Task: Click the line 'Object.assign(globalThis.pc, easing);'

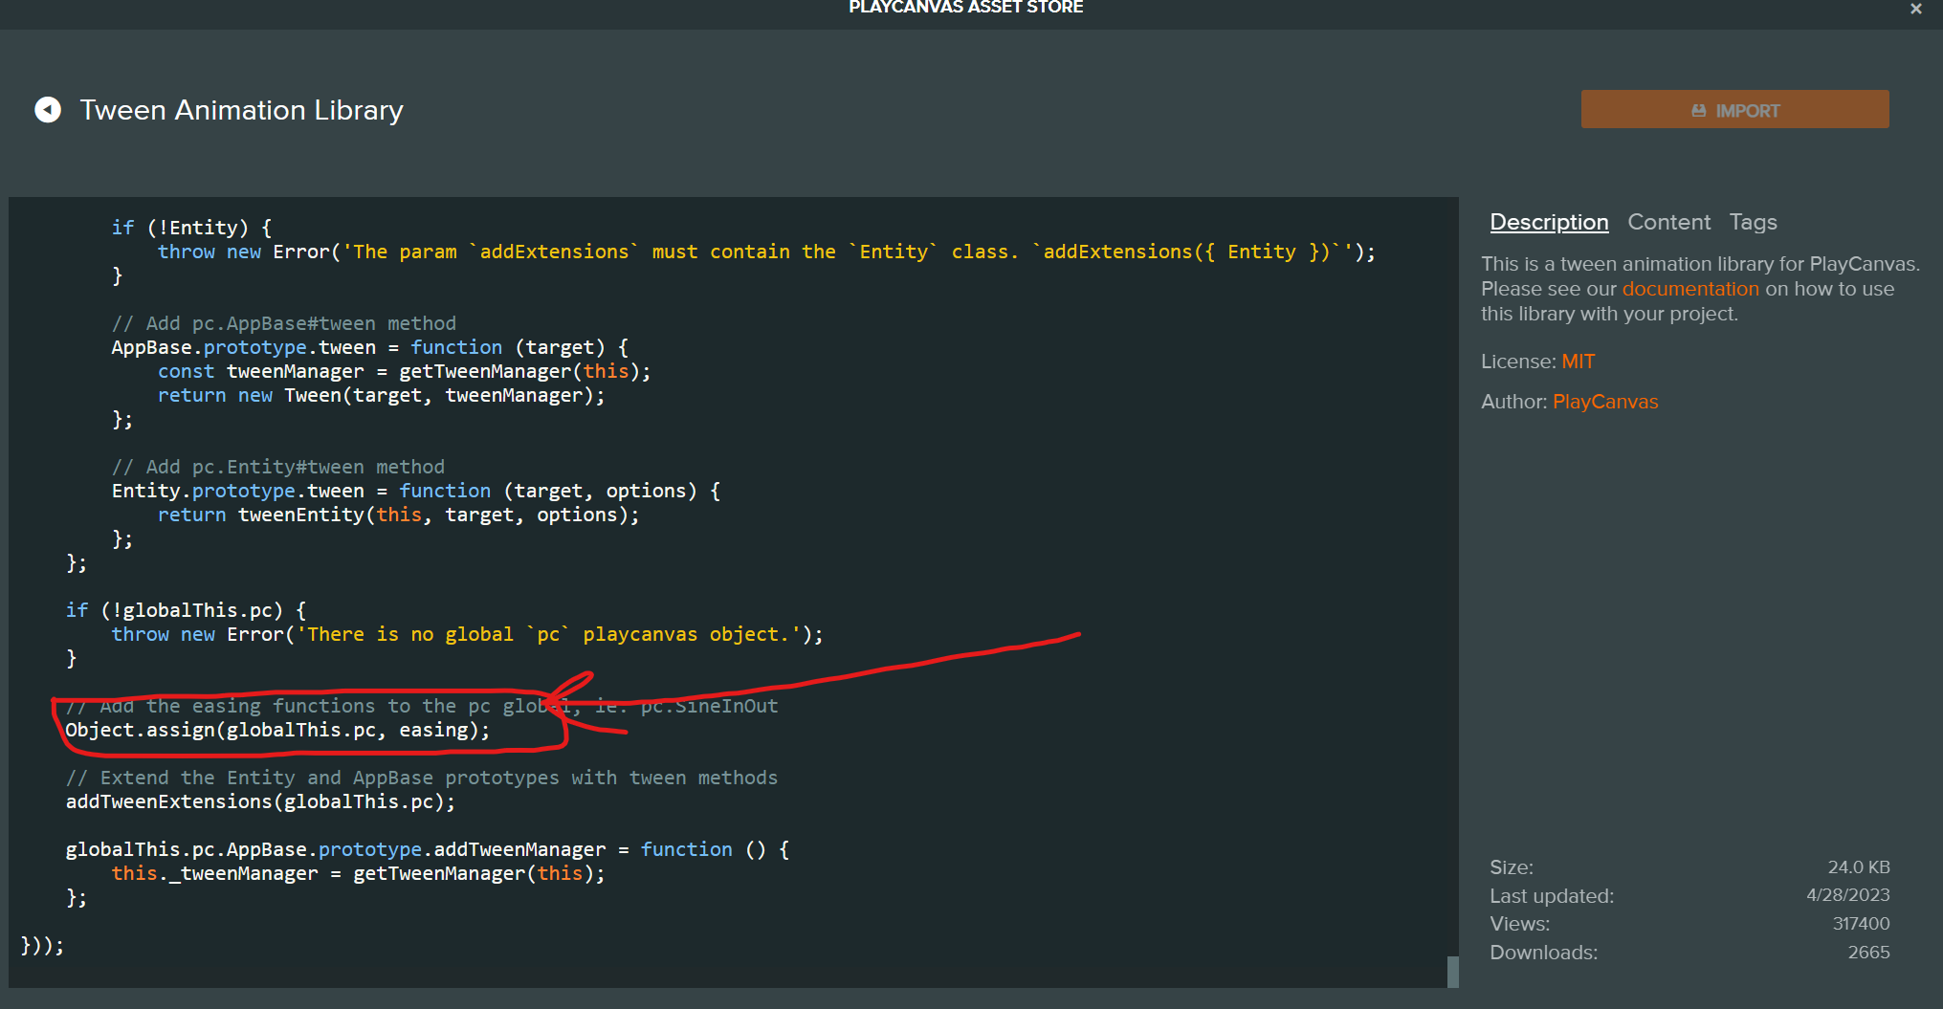Action: point(277,730)
